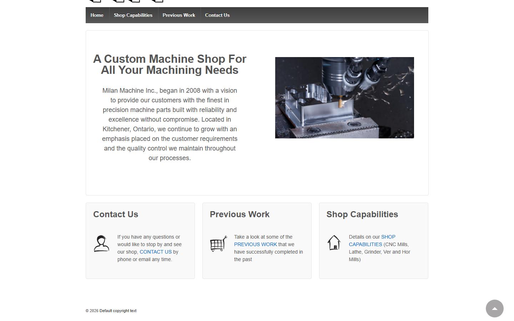514x321 pixels.
Task: Open the Home menu item
Action: click(x=97, y=15)
